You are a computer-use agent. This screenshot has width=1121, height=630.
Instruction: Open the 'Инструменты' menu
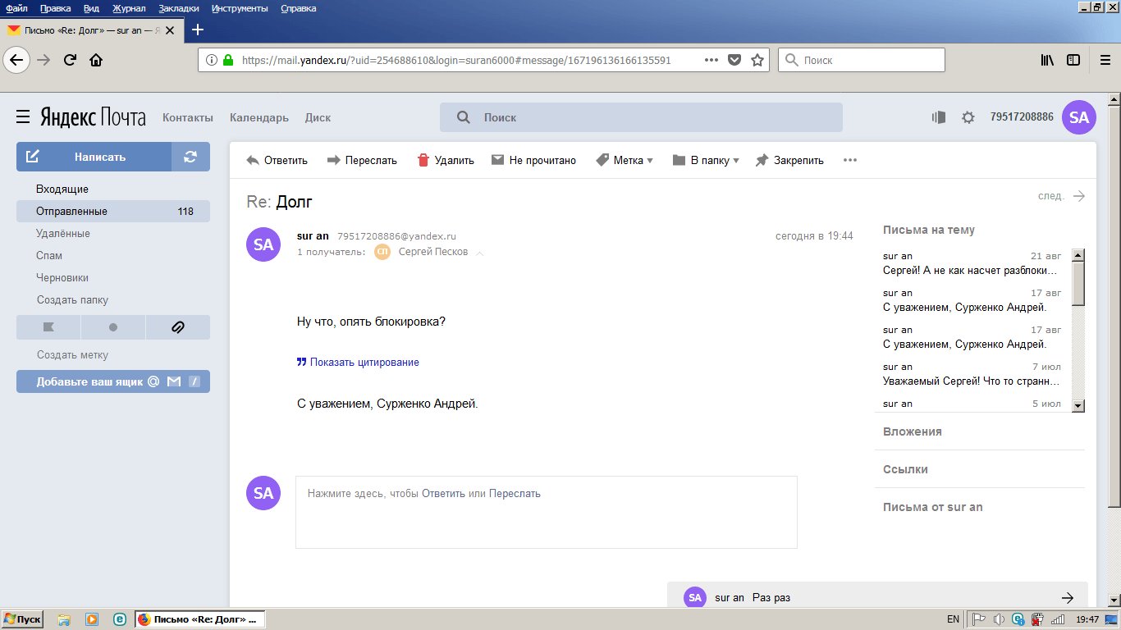pyautogui.click(x=240, y=8)
